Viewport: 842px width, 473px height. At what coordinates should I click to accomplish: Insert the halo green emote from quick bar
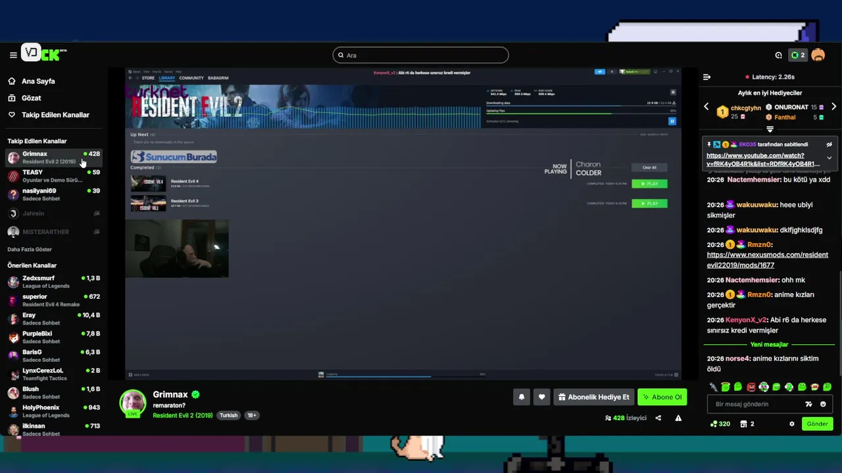726,387
